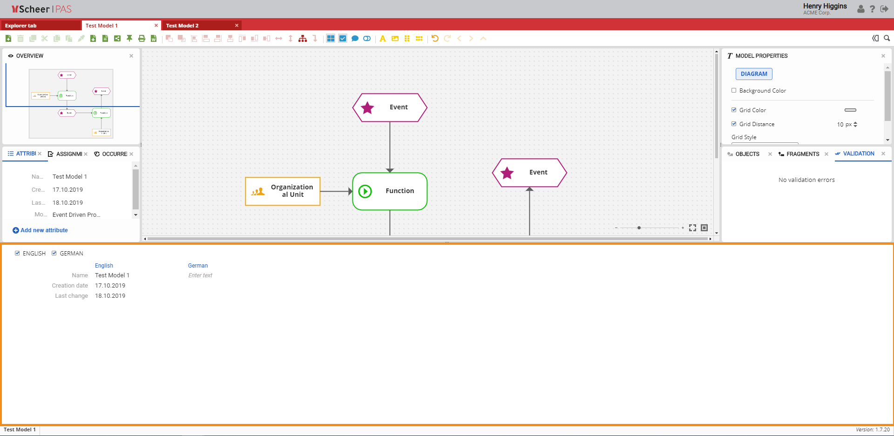Click the undo arrow icon
This screenshot has height=436, width=894.
[x=435, y=39]
